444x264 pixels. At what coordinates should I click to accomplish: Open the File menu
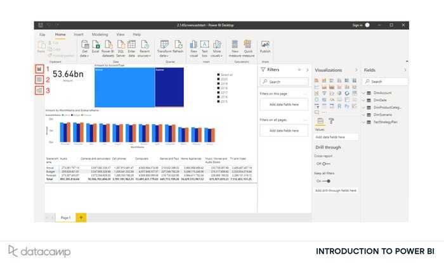[42, 34]
